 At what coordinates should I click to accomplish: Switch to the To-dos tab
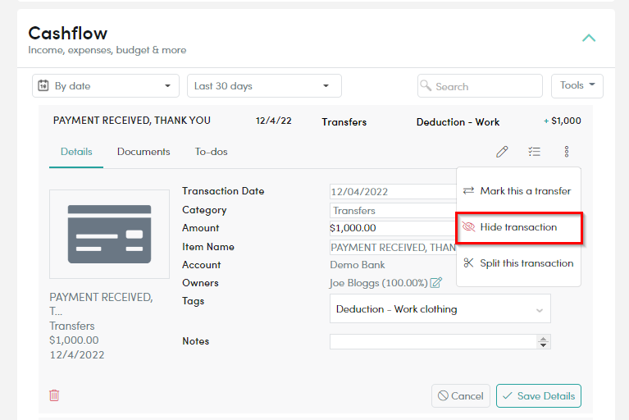tap(211, 152)
